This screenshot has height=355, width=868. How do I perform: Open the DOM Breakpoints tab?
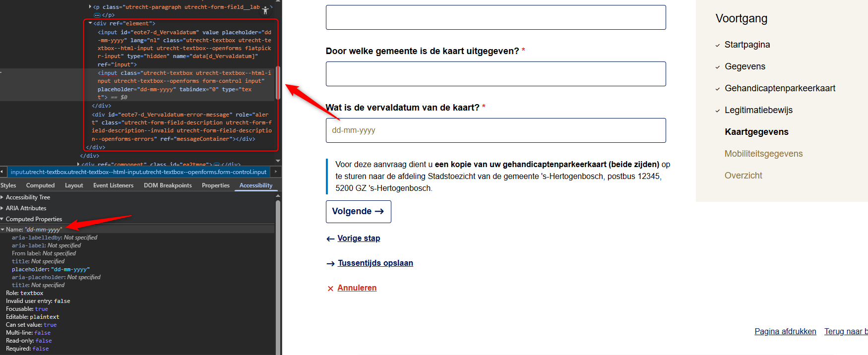click(x=168, y=185)
